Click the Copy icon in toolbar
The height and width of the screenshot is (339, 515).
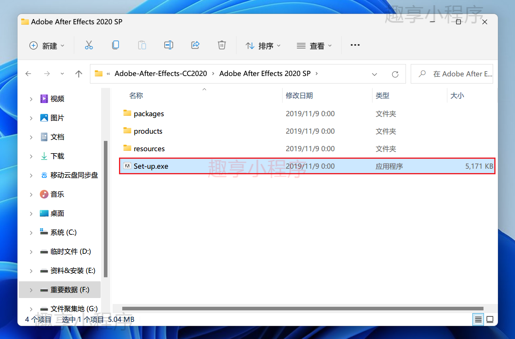pyautogui.click(x=115, y=45)
